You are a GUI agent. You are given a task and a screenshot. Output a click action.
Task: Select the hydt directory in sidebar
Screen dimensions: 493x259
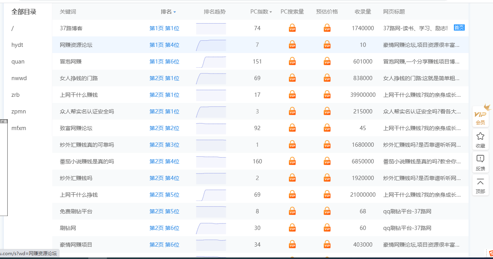click(x=17, y=45)
